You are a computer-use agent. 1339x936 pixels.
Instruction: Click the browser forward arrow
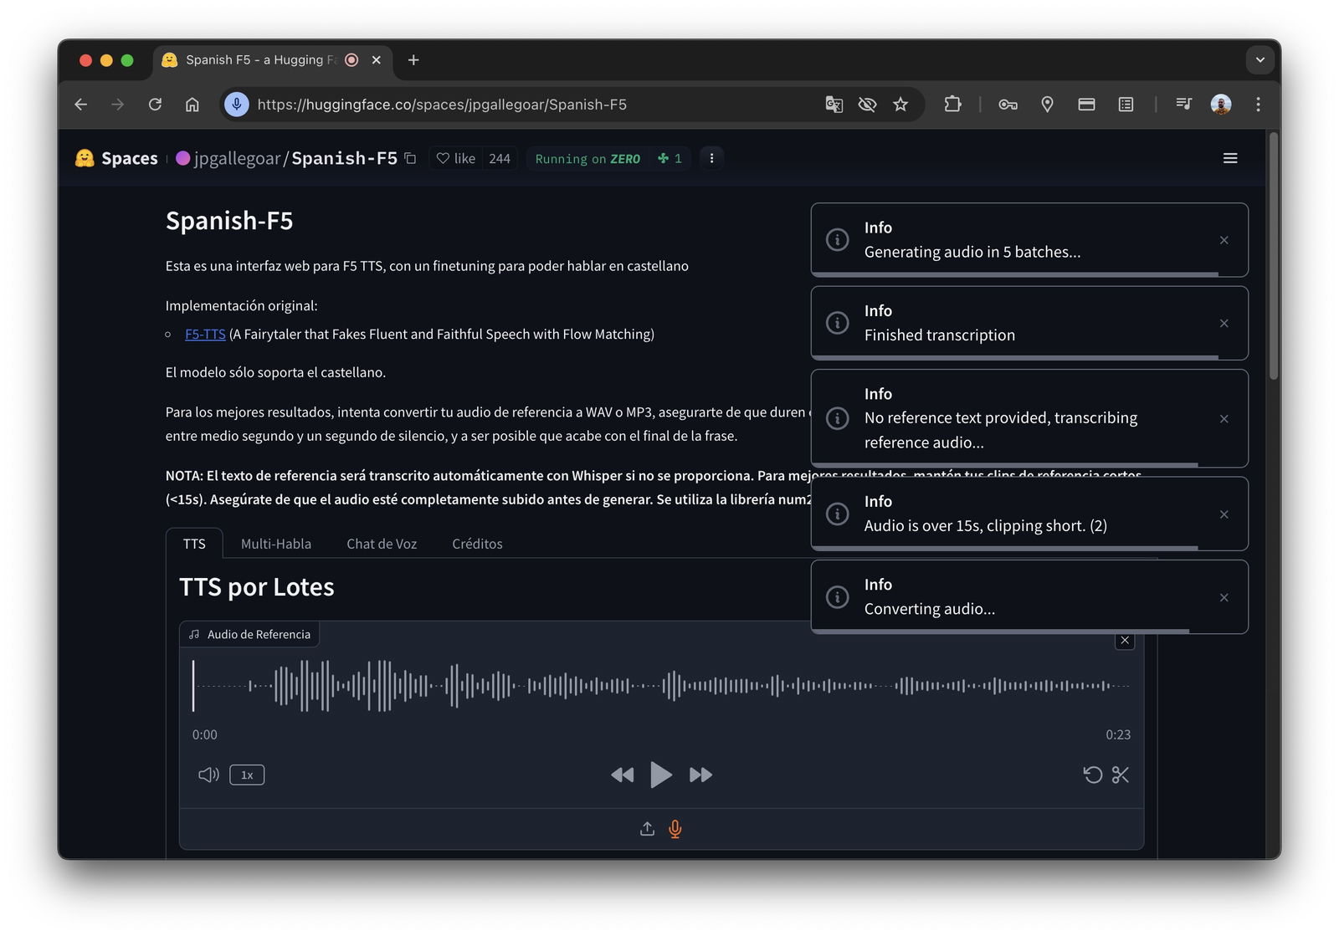pos(118,105)
